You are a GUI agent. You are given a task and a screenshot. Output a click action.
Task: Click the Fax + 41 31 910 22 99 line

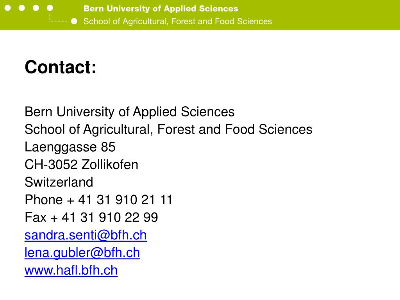point(91,217)
